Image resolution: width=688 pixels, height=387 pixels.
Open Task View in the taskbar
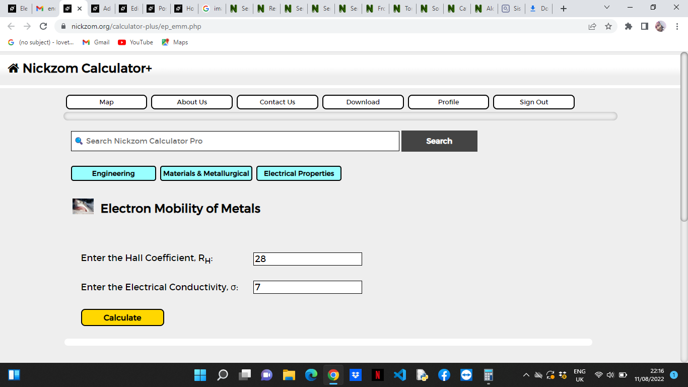(x=244, y=375)
